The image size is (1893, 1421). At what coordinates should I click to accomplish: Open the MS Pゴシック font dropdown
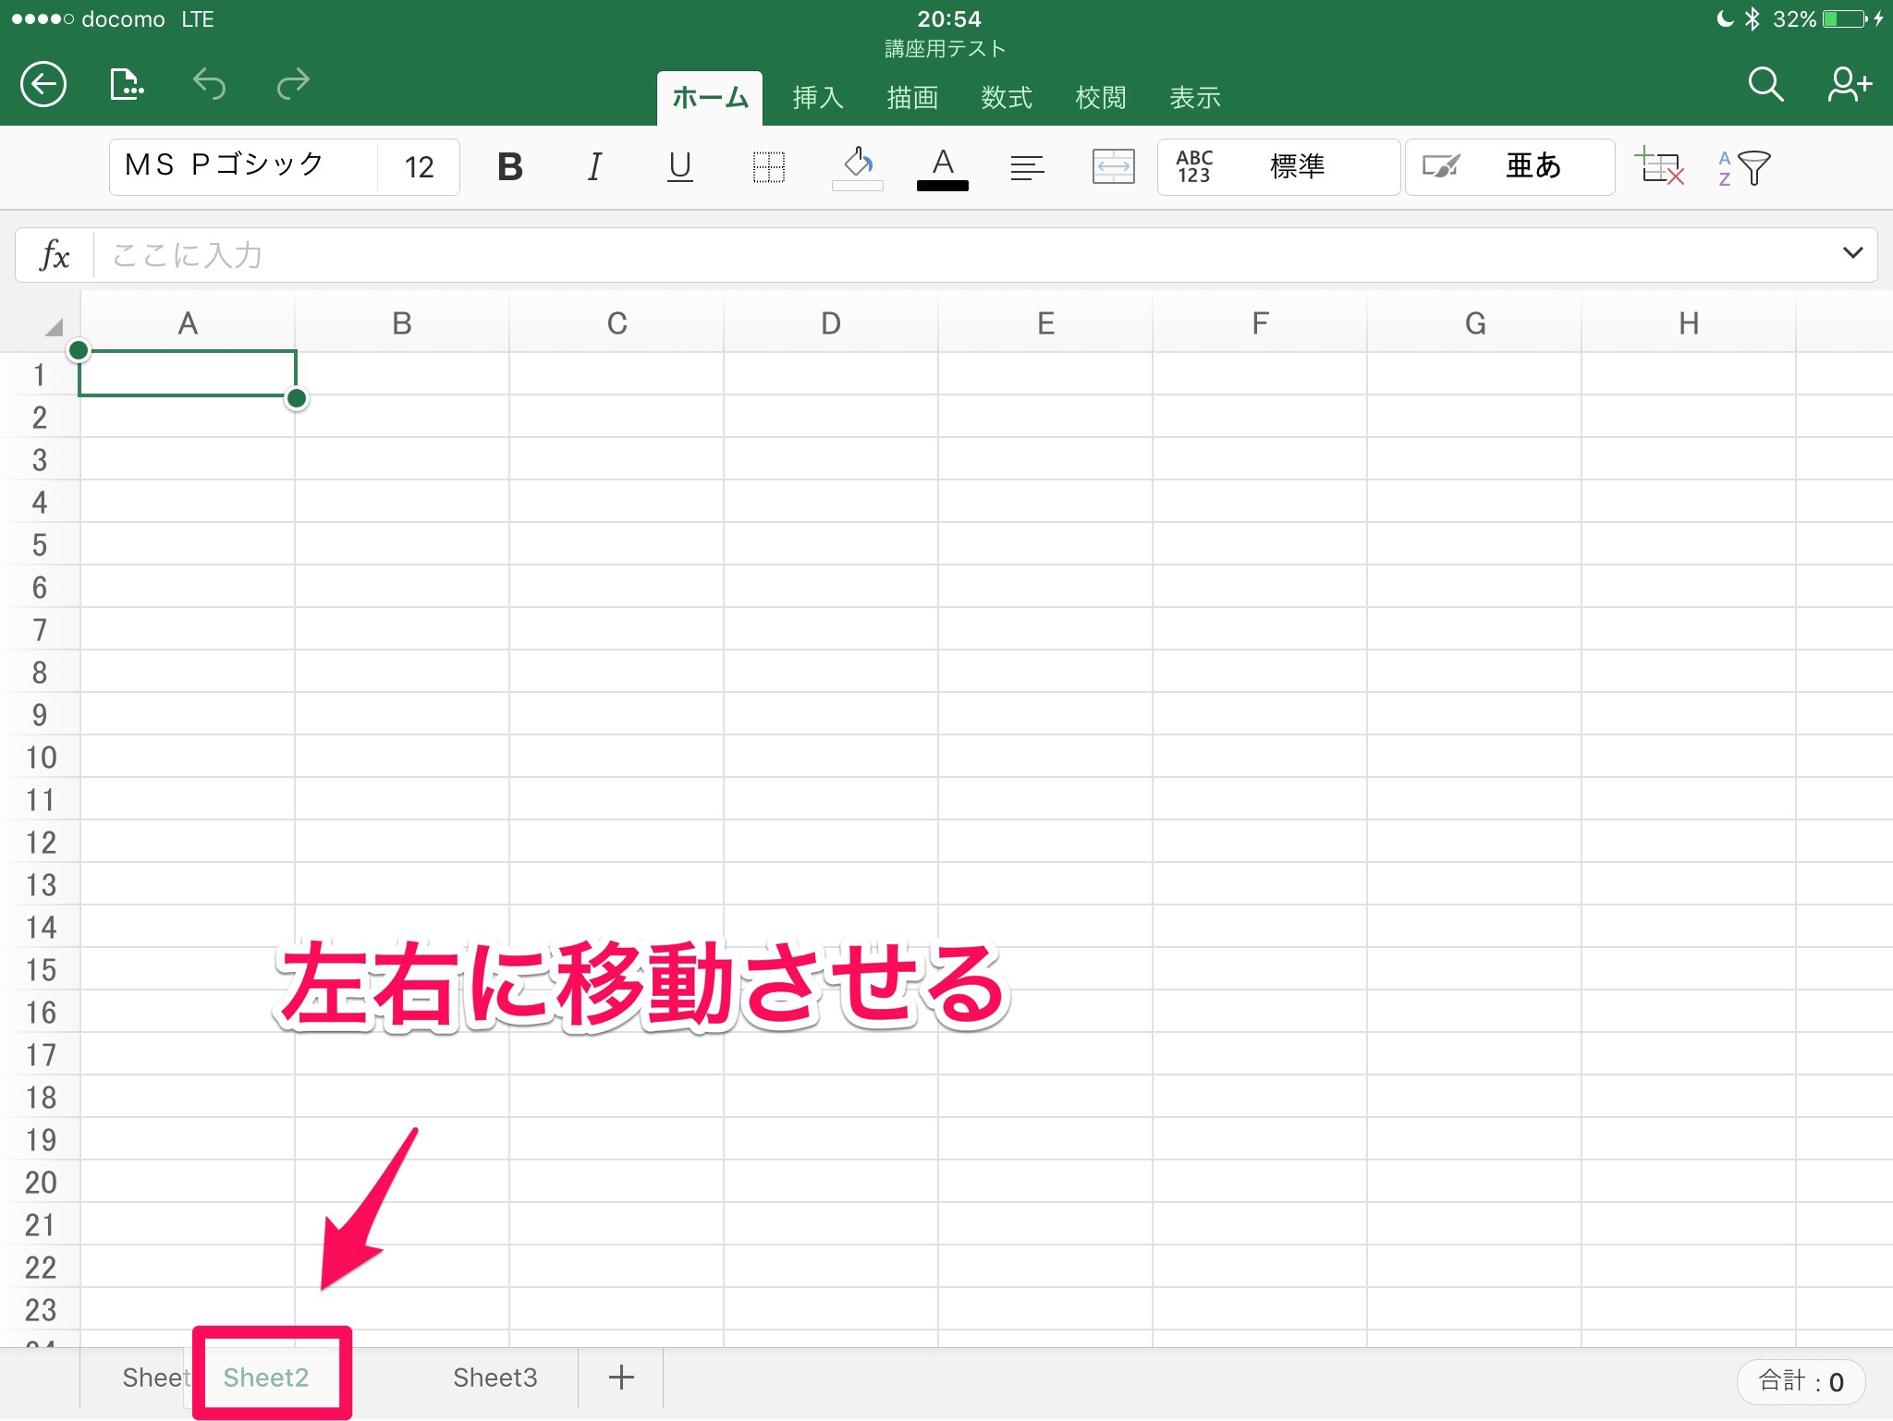[x=242, y=167]
